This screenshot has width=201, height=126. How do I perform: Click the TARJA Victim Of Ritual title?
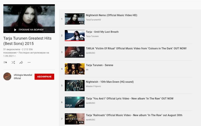136,48
